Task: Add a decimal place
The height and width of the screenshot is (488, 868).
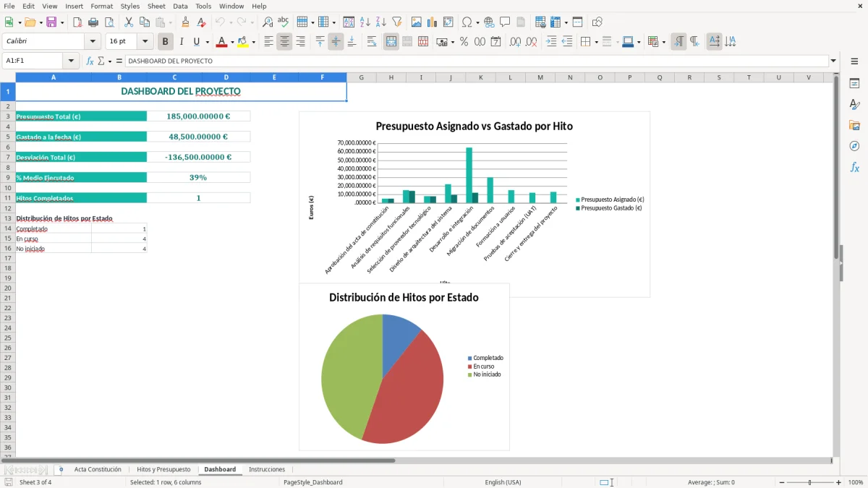Action: click(515, 42)
